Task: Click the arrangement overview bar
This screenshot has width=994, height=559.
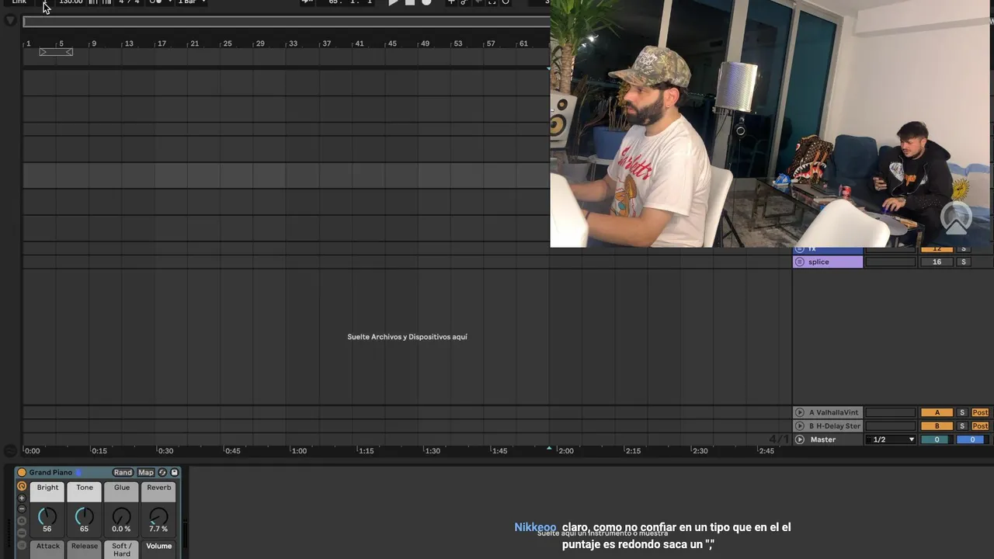Action: pos(287,22)
